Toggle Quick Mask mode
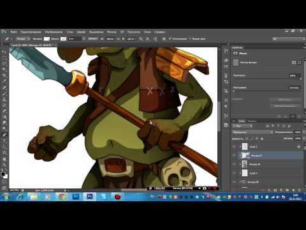306x230 pixels. pos(4,181)
